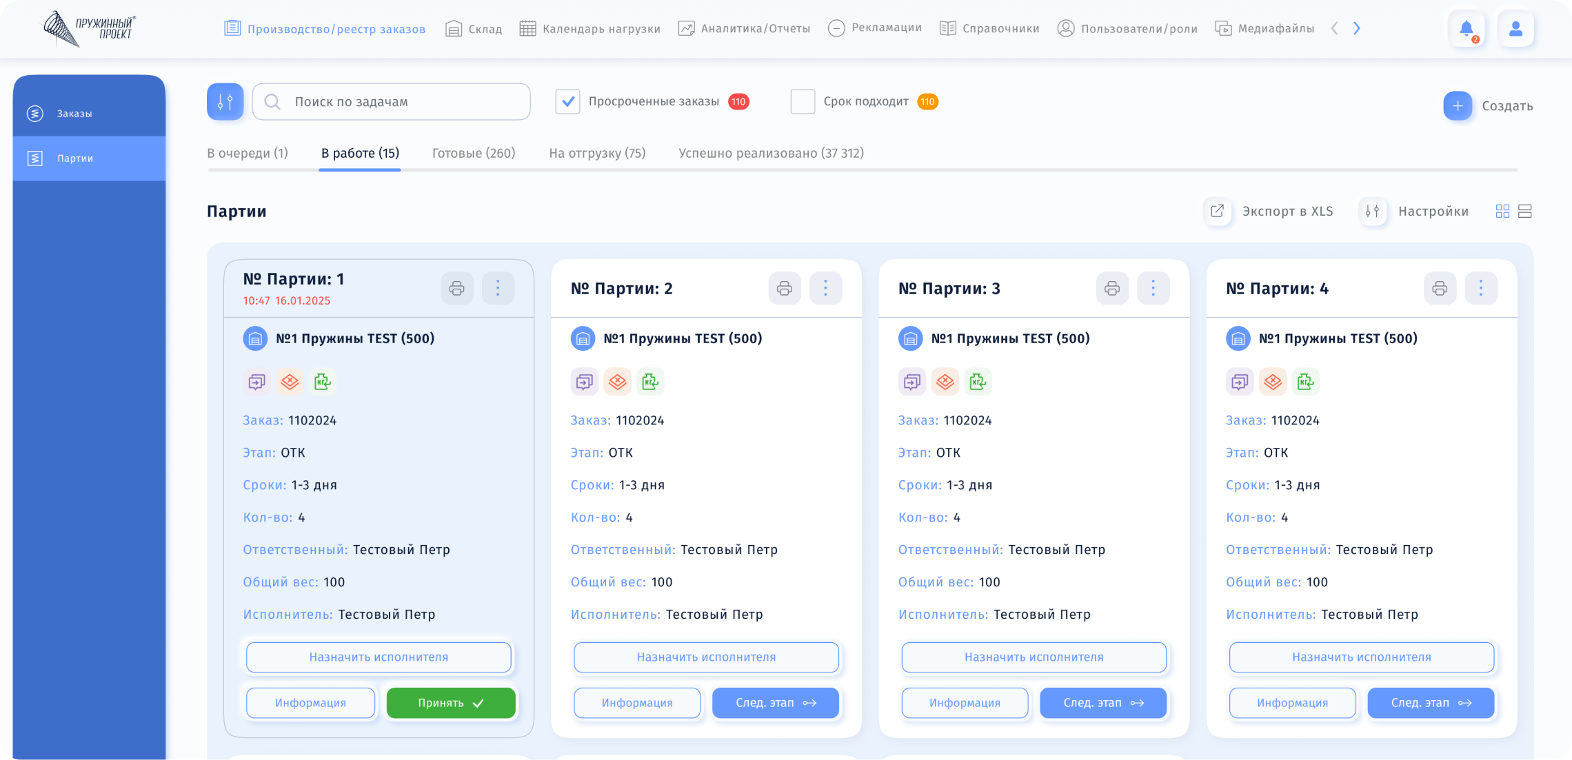
Task: Click the orange layers icon in batch 3
Action: click(x=945, y=382)
